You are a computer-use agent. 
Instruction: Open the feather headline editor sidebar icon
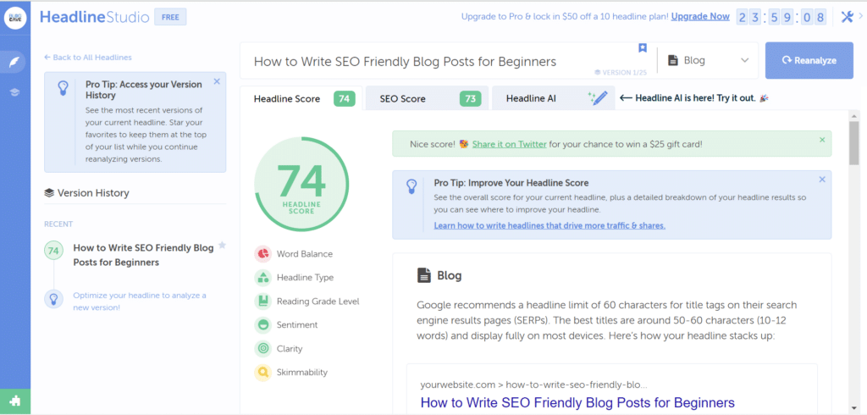pos(15,62)
